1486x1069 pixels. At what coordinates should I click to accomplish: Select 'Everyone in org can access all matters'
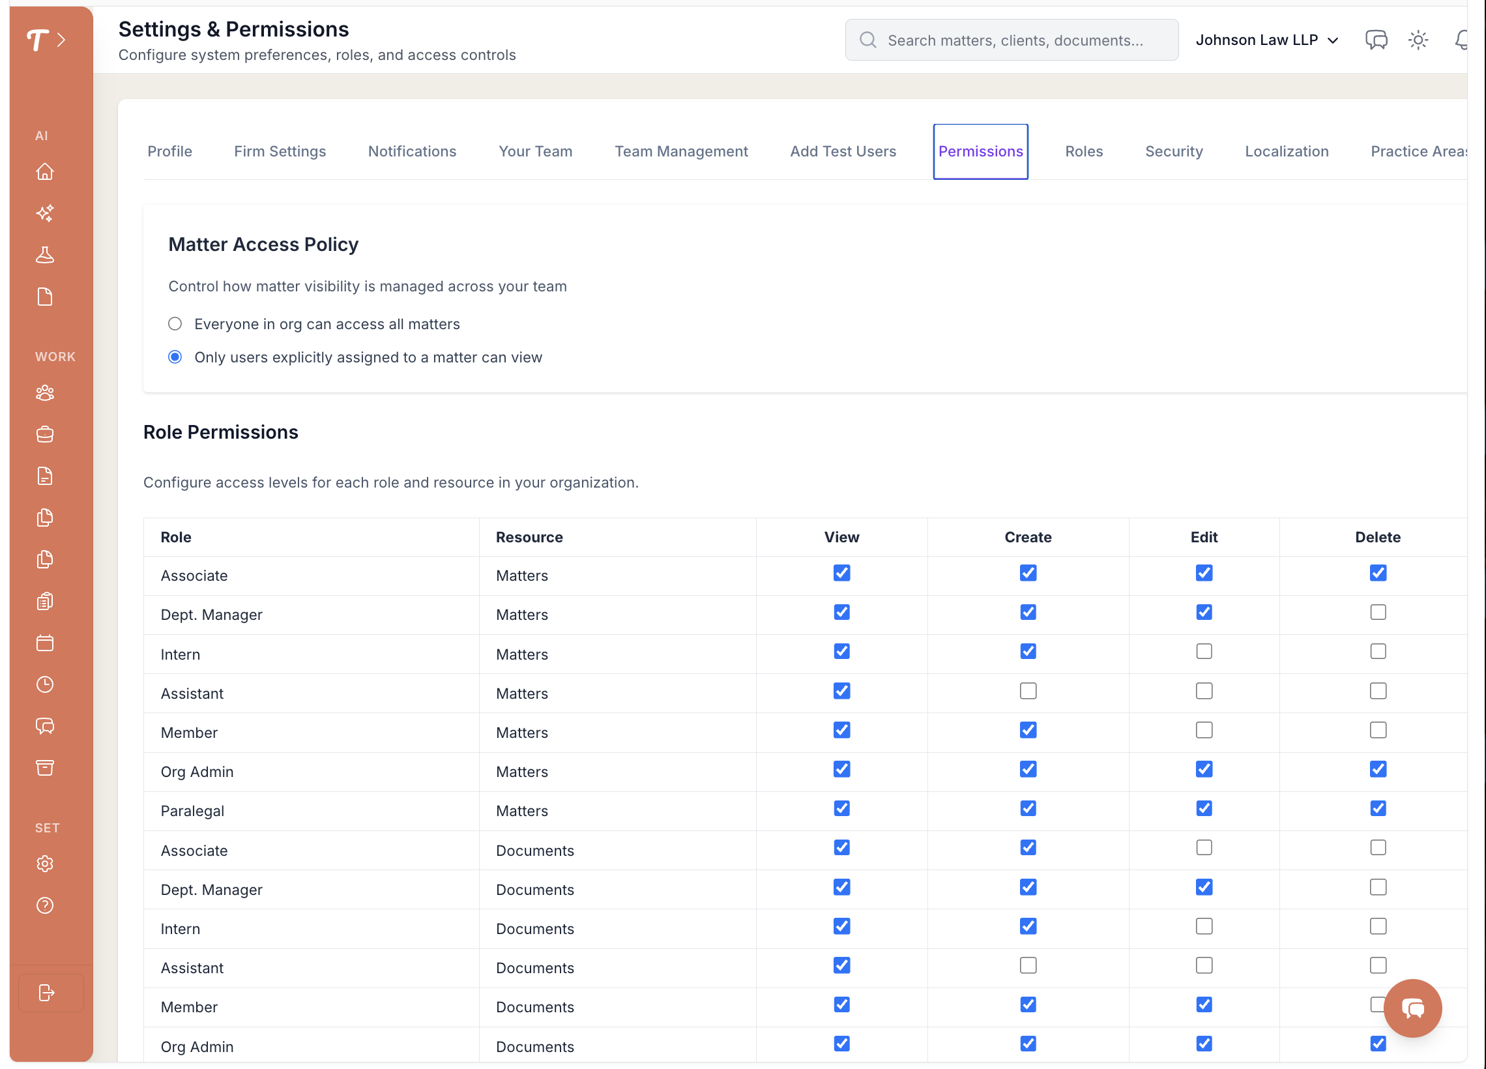(x=175, y=324)
